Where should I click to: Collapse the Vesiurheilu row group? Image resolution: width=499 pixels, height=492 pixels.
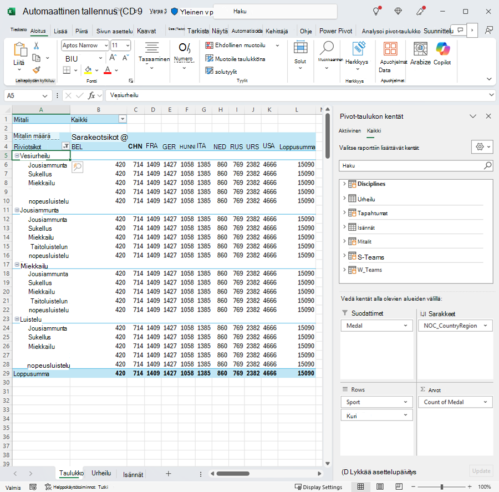click(17, 156)
